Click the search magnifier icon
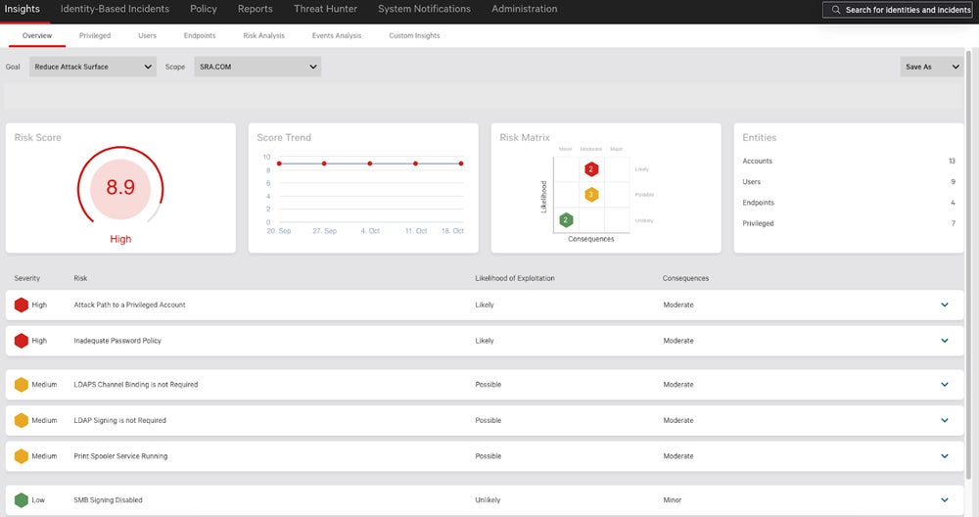The image size is (979, 517). (x=835, y=10)
